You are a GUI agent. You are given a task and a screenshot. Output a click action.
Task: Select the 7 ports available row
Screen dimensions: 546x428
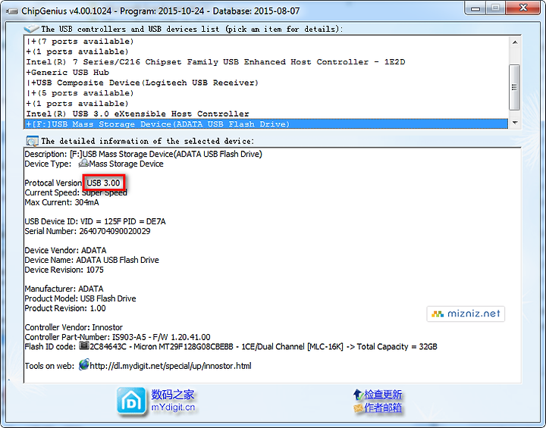point(266,42)
